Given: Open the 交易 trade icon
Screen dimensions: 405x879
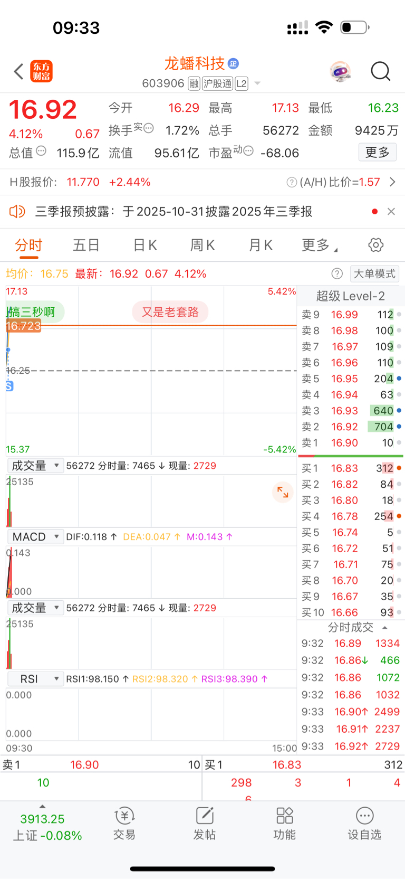Looking at the screenshot, I should click(x=124, y=823).
